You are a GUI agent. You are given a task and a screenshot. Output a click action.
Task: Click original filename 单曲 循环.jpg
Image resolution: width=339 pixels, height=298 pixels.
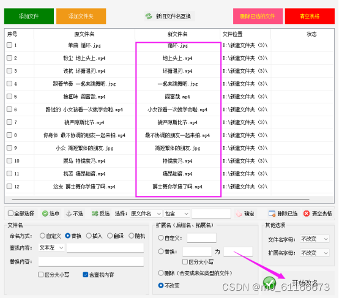(84, 45)
